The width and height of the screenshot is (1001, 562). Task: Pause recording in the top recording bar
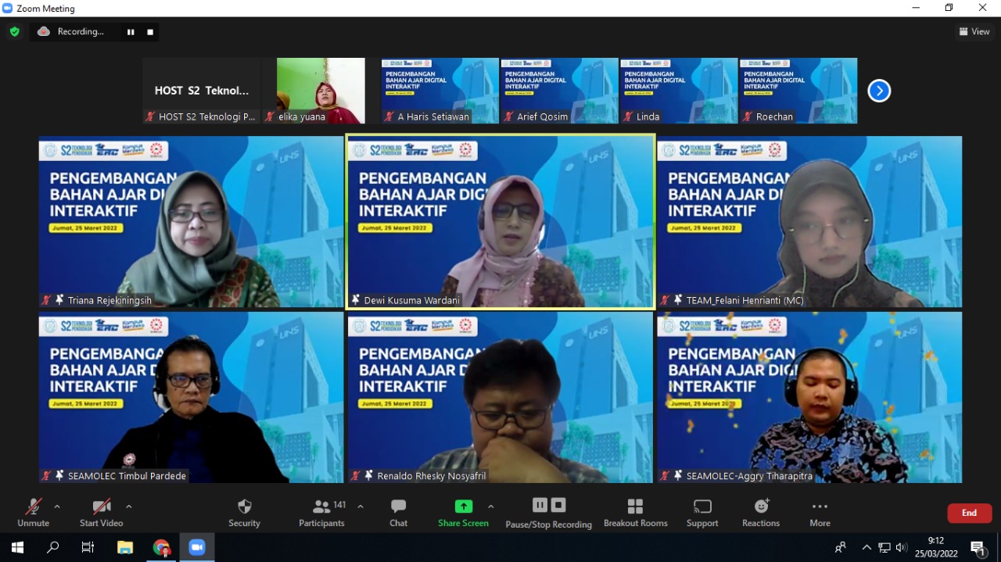click(131, 32)
